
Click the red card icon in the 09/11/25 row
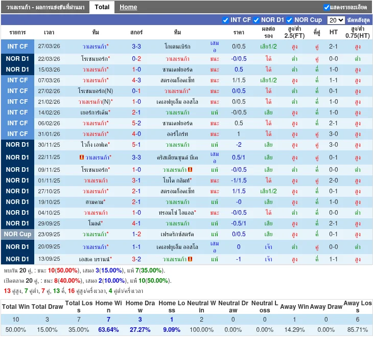tap(190, 169)
